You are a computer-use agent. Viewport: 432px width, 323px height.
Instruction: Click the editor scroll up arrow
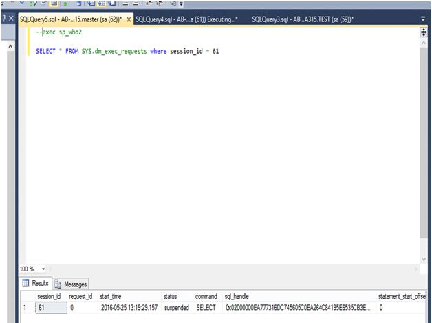(x=424, y=43)
